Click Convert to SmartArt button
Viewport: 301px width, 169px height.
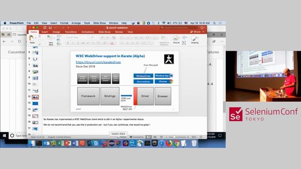tap(164, 40)
